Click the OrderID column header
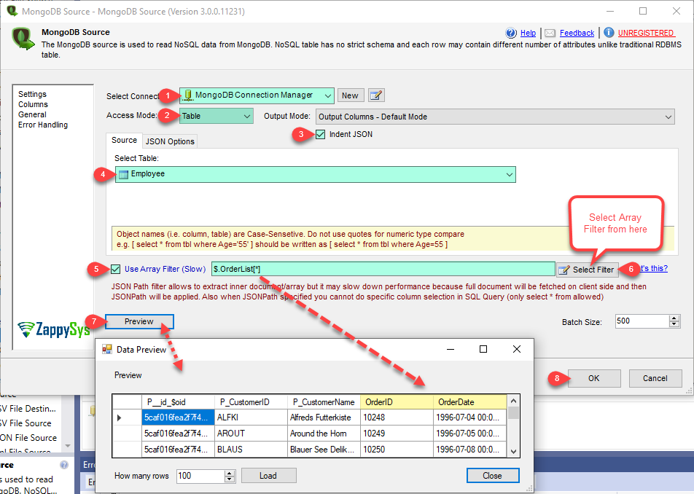The image size is (694, 494). pos(397,402)
